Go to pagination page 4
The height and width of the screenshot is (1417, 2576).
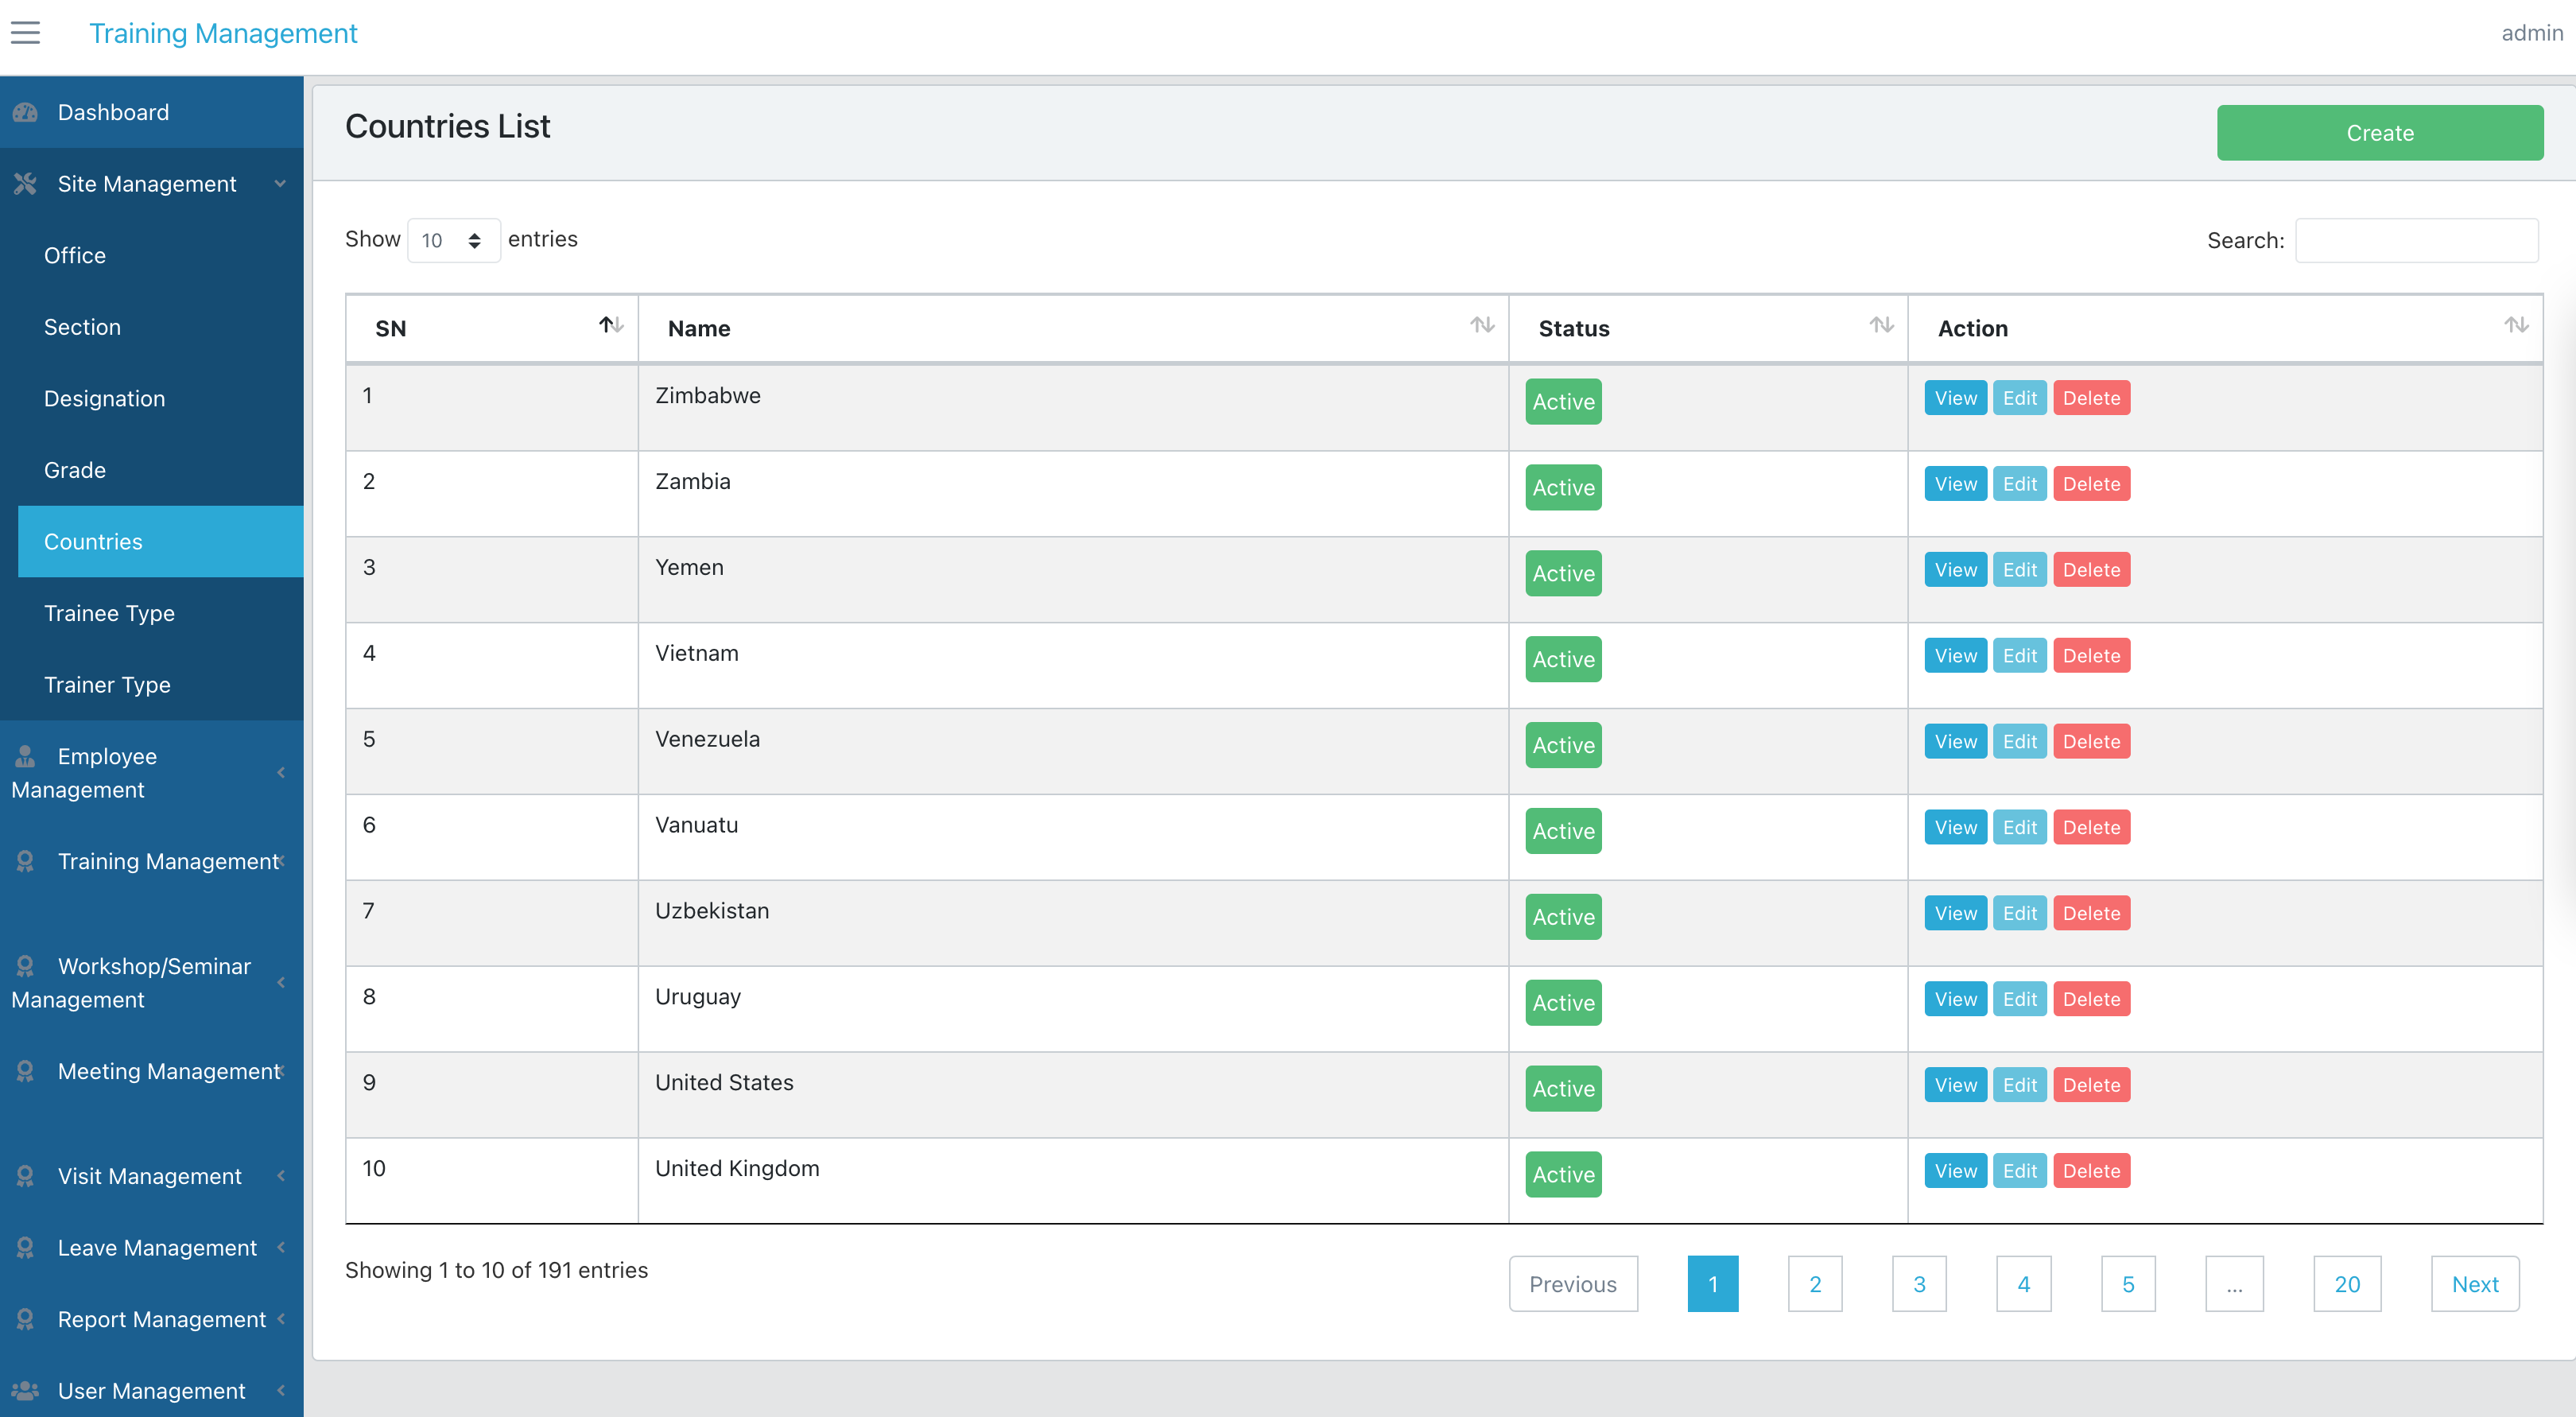[x=2023, y=1284]
